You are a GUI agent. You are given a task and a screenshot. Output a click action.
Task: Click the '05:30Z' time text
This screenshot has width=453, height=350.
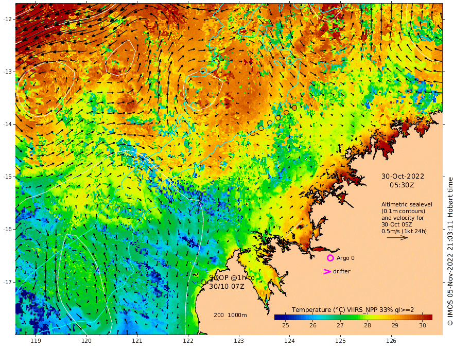(x=402, y=185)
